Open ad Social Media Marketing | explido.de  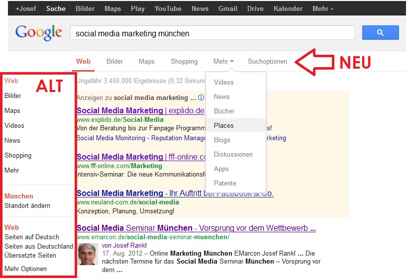click(x=141, y=110)
